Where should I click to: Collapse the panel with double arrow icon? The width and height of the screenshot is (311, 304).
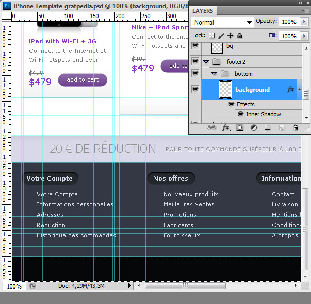(300, 3)
